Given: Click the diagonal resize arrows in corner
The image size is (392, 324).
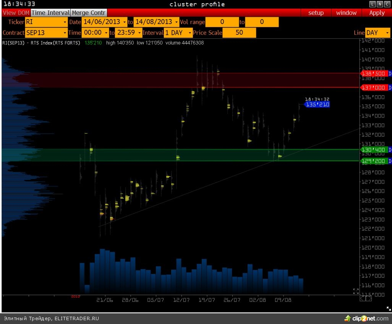Looking at the screenshot, I should point(388,308).
